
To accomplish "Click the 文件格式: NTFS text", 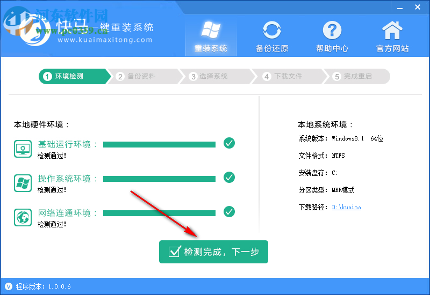I will pyautogui.click(x=321, y=156).
